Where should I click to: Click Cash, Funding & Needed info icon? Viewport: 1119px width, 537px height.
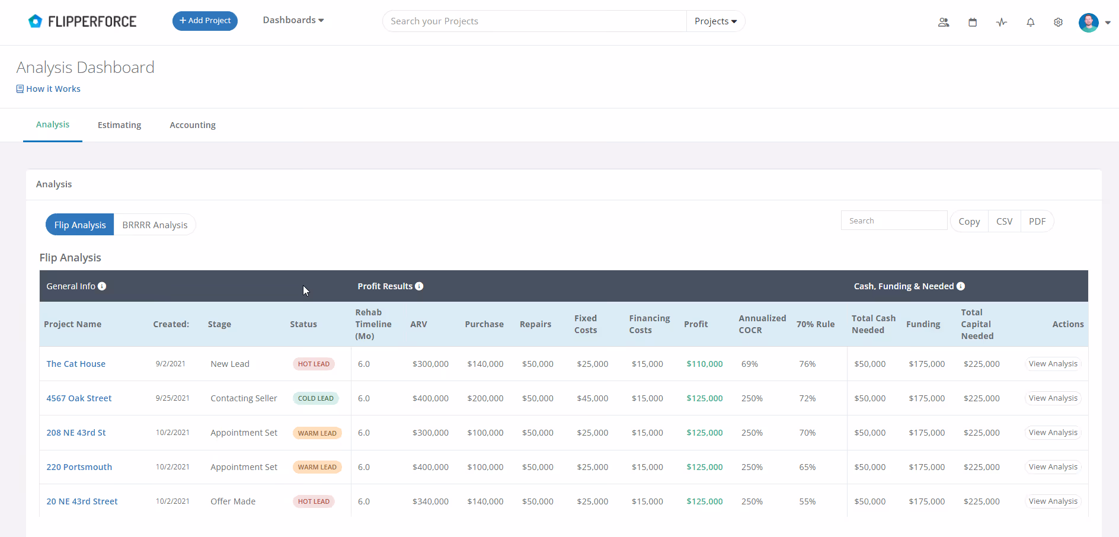pyautogui.click(x=961, y=286)
